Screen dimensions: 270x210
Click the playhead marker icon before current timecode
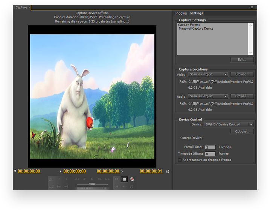pos(15,171)
